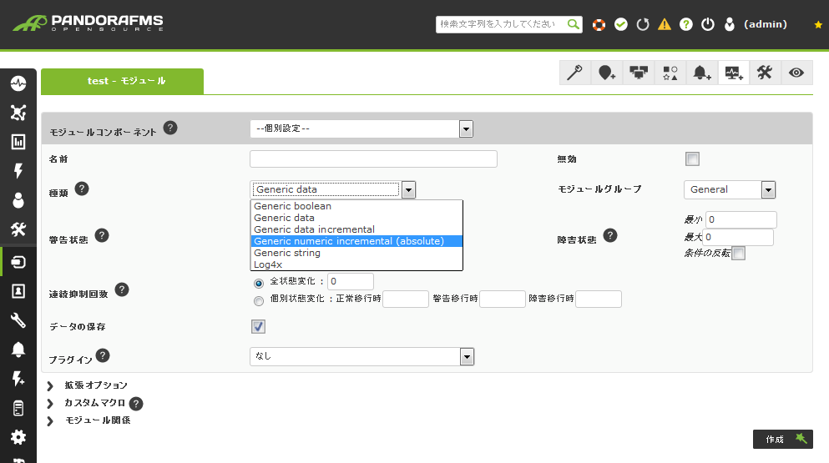Choose Generic string option

(x=356, y=253)
